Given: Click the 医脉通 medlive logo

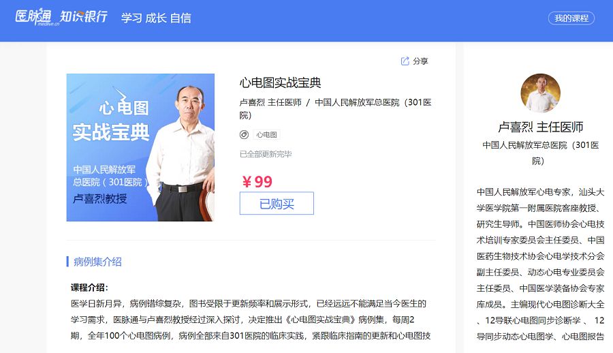Looking at the screenshot, I should (x=33, y=17).
